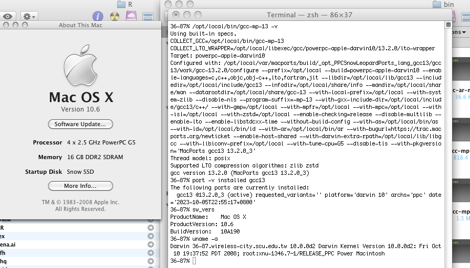Viewport: 470px width, 268px height.
Task: Click the Processor label
Action: [x=47, y=142]
